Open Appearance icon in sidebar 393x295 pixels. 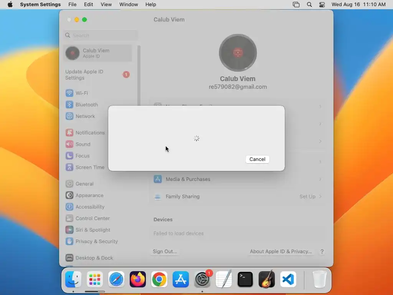pyautogui.click(x=69, y=195)
